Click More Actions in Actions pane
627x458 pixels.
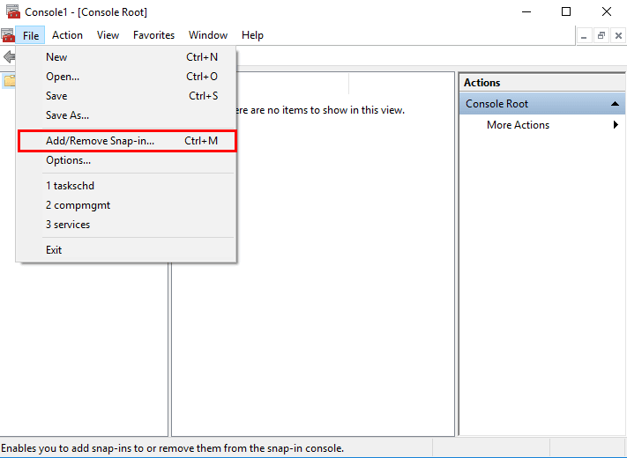coord(518,125)
